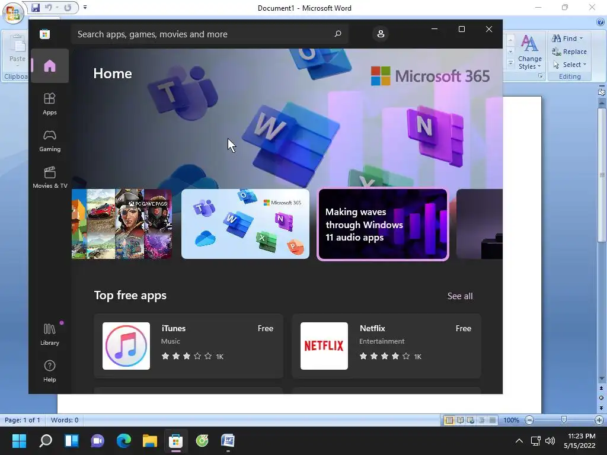
Task: Click the Word icon in the taskbar
Action: click(x=228, y=441)
